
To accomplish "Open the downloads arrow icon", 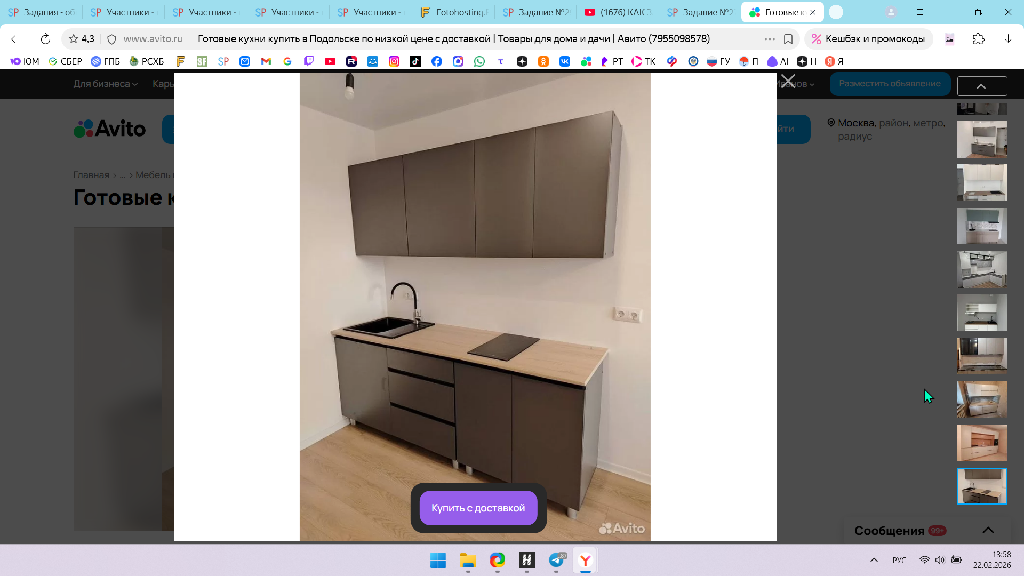I will coord(1007,39).
